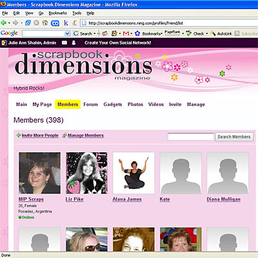Open the Tools menu

coord(77,13)
